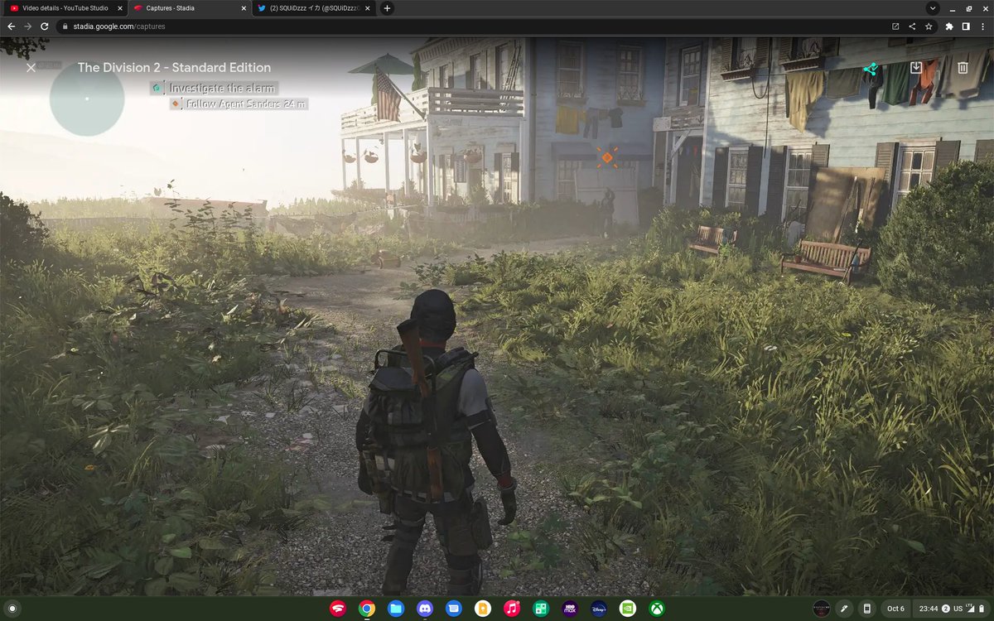Download the capture using the download icon
Screen dimensions: 994x621
click(916, 67)
